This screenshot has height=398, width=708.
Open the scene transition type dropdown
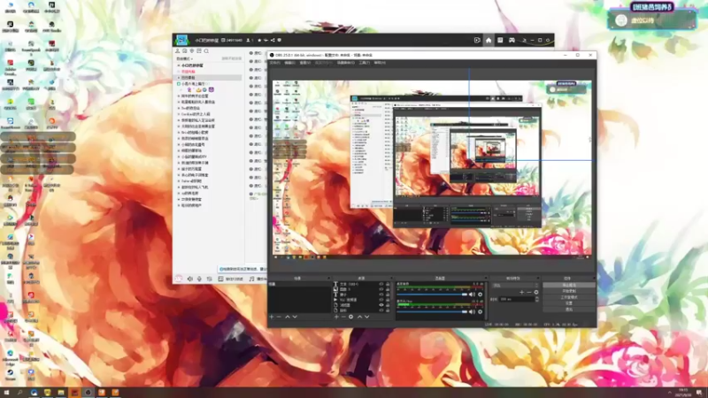pos(515,286)
